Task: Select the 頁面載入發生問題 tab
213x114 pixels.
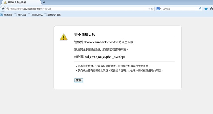Action: tap(20, 2)
